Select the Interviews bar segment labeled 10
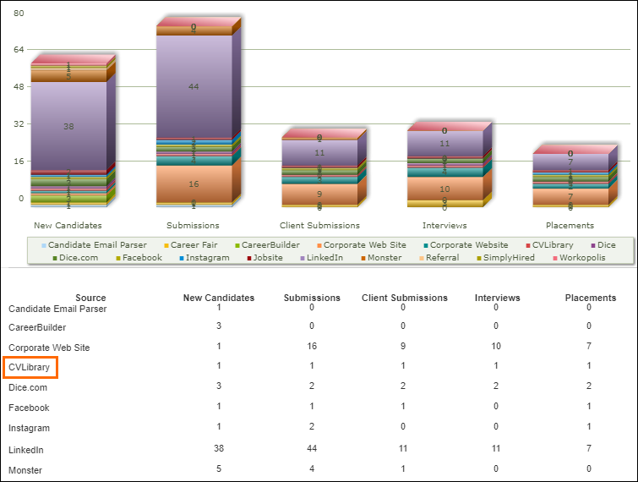This screenshot has width=638, height=482. [444, 189]
